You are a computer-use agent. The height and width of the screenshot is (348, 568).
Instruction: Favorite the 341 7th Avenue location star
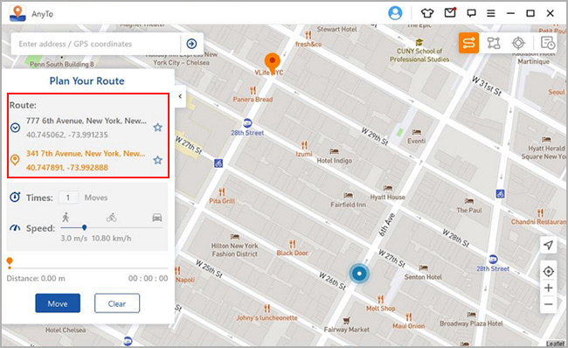157,160
